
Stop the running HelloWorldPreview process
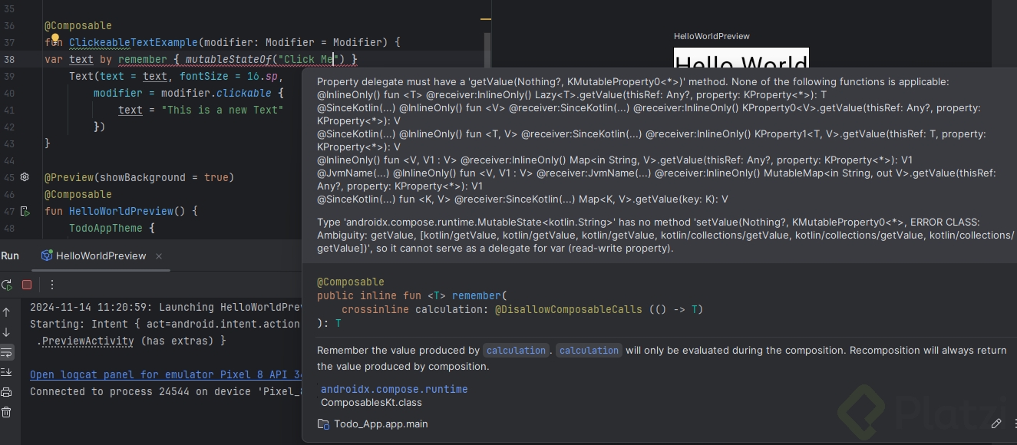(27, 285)
